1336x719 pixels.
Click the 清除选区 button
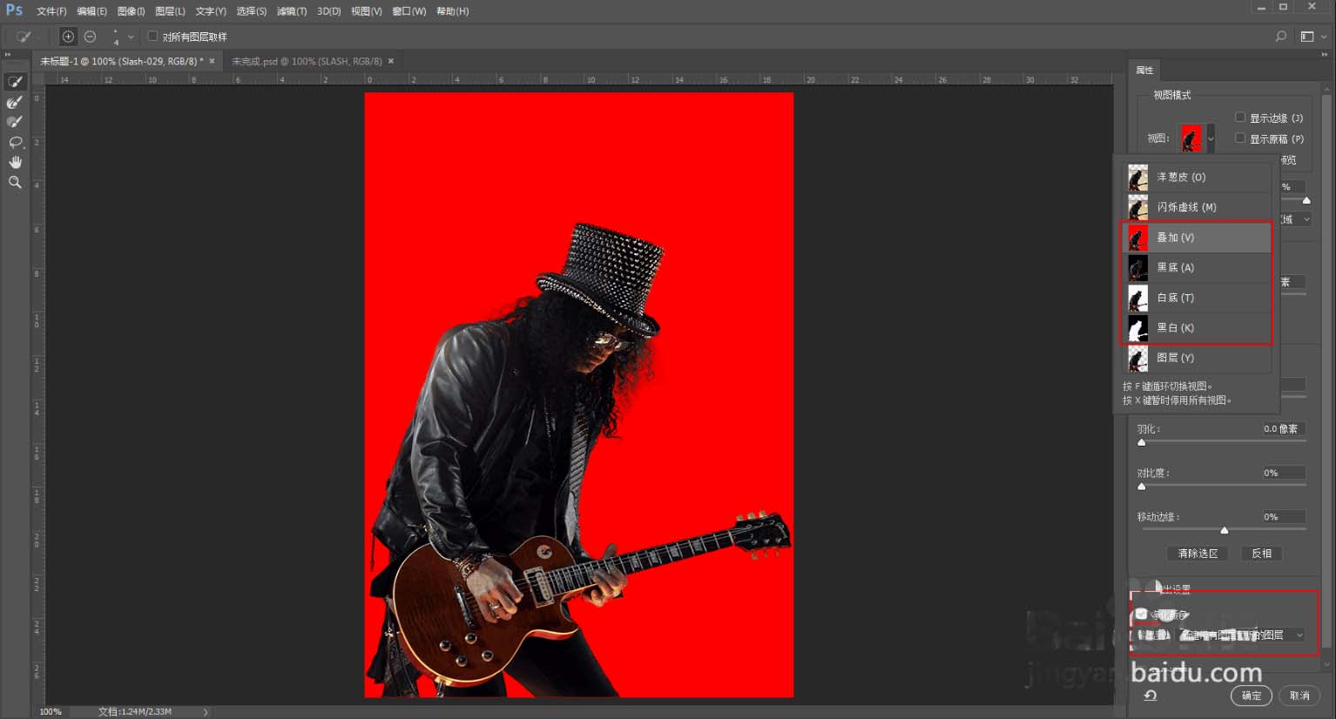pos(1198,554)
